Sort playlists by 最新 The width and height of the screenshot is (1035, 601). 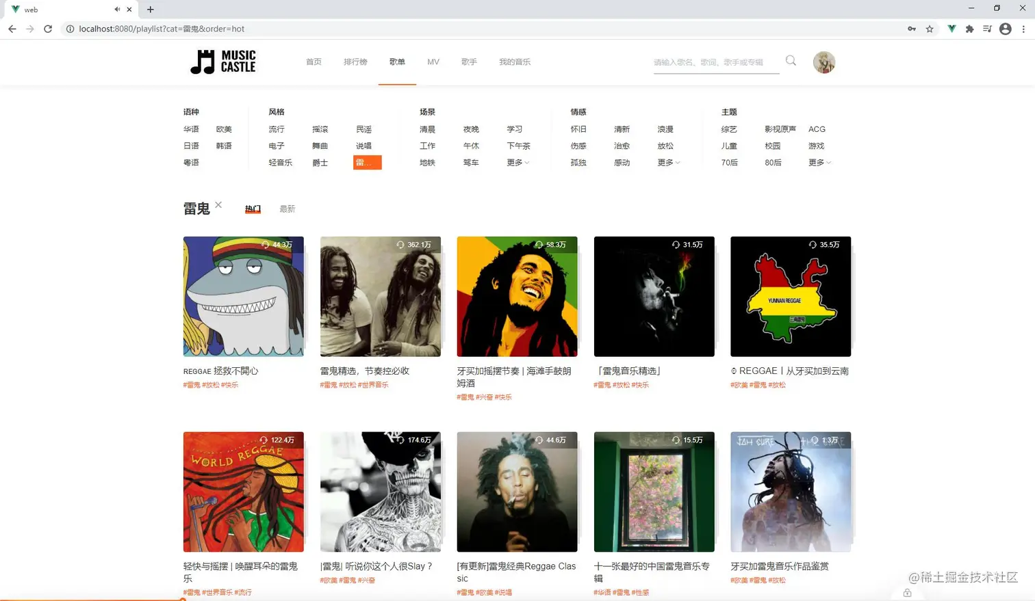click(x=287, y=209)
